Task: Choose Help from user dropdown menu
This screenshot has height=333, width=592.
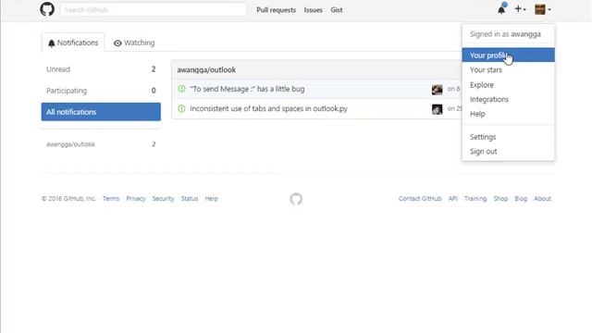Action: (x=508, y=114)
